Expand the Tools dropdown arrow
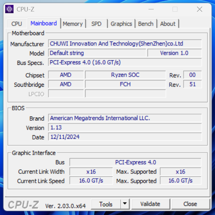 pyautogui.click(x=125, y=204)
